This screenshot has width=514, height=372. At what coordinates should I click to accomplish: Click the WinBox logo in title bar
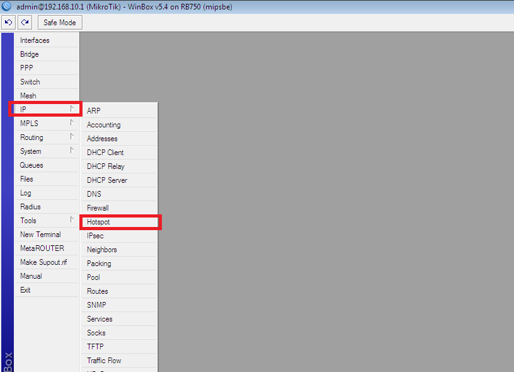click(6, 6)
